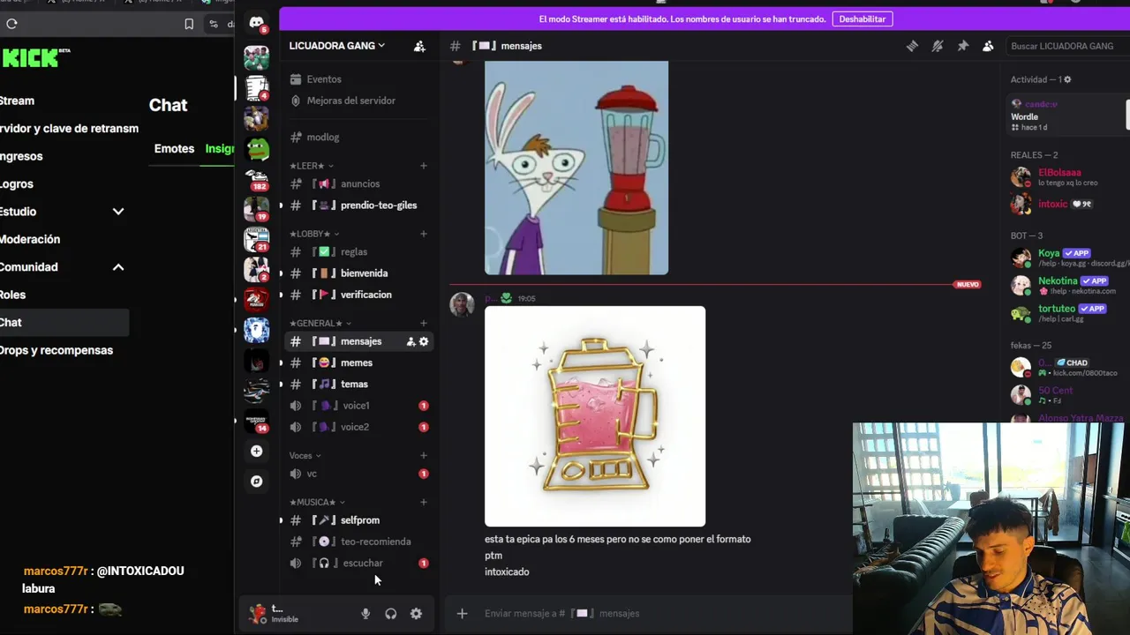Open LICUADORA GANG server dropdown menu

pyautogui.click(x=337, y=46)
